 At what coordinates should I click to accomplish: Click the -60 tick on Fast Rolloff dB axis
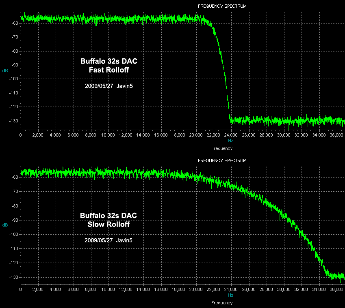pyautogui.click(x=15, y=23)
